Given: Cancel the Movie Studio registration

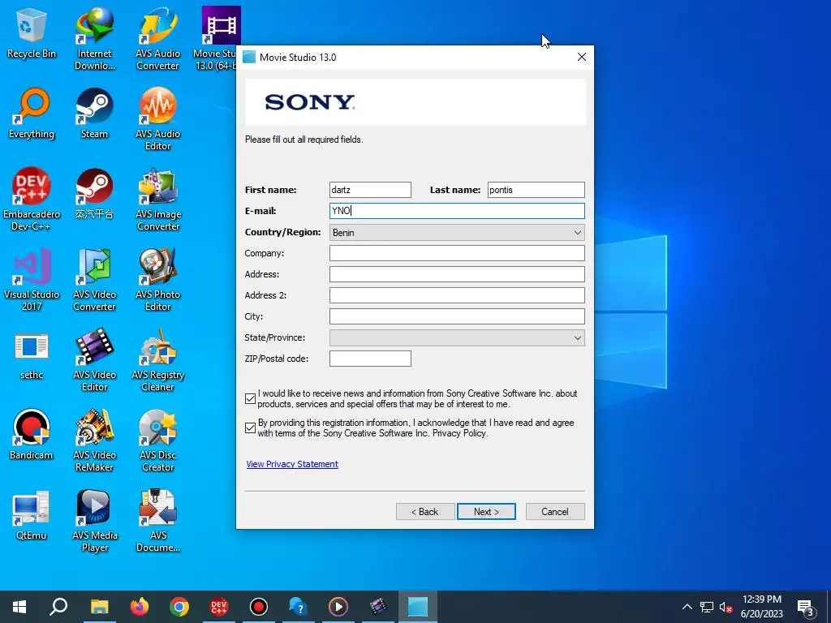Looking at the screenshot, I should pyautogui.click(x=555, y=512).
